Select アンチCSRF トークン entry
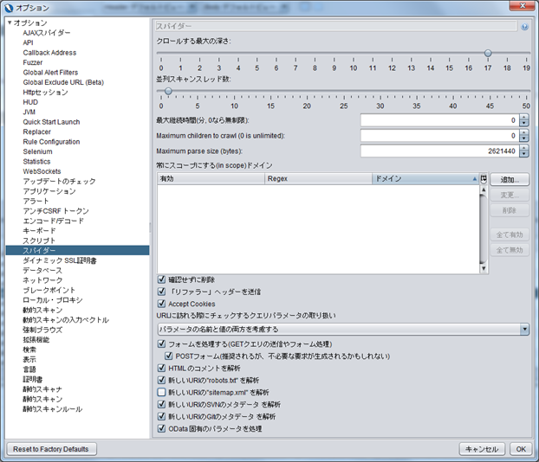This screenshot has height=462, width=539. pyautogui.click(x=55, y=211)
